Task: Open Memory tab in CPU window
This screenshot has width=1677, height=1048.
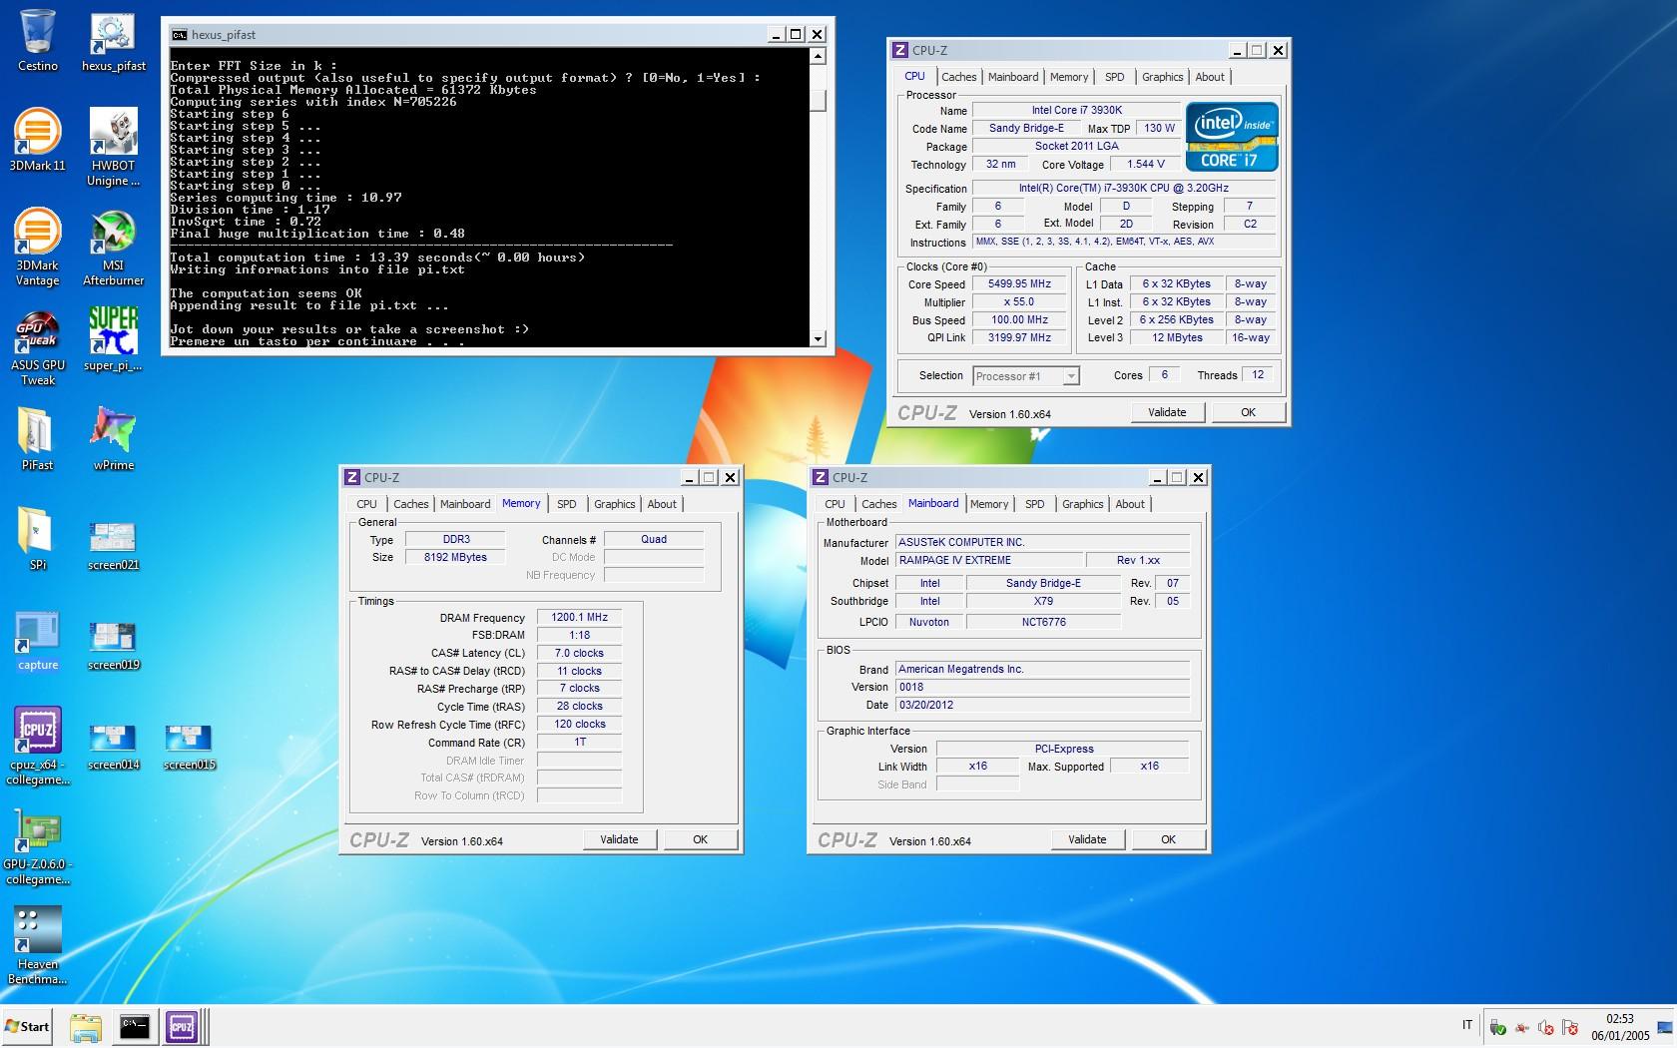Action: click(1069, 77)
